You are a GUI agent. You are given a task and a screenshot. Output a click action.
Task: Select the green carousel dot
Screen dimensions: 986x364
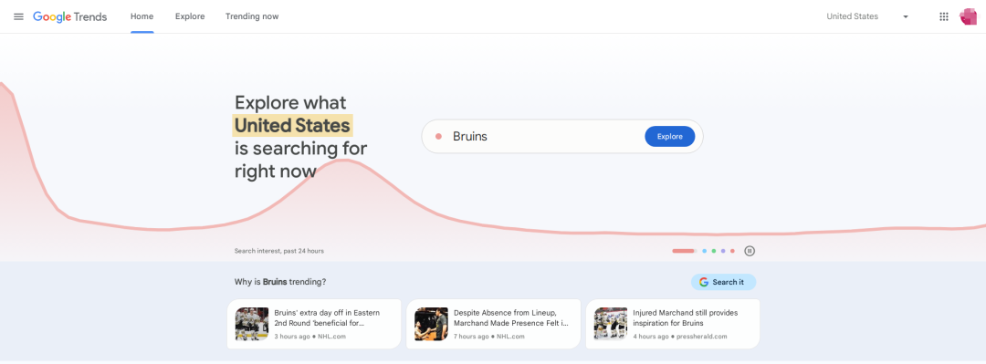714,251
